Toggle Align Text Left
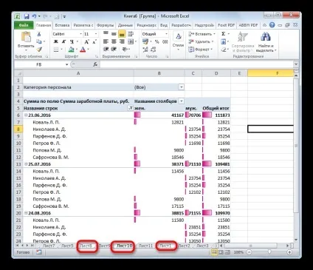313x270 pixels. [106, 41]
